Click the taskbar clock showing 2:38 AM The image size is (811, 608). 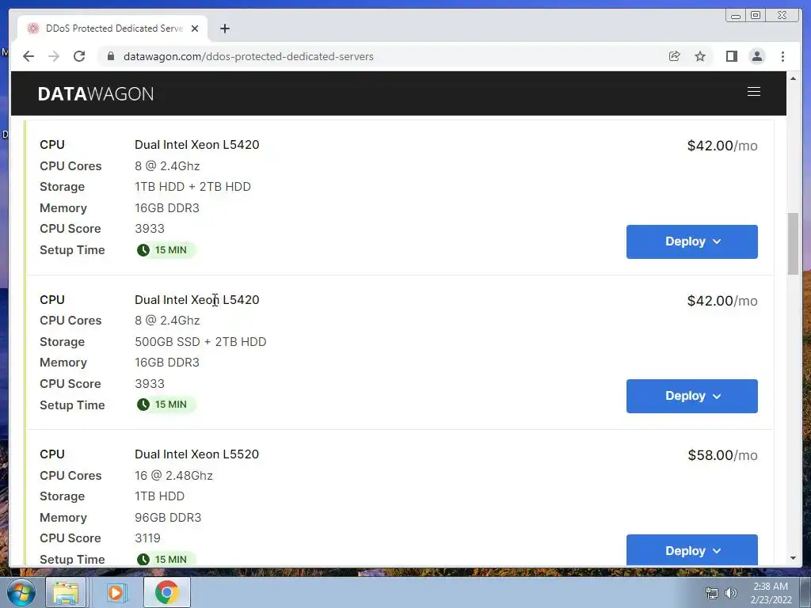pos(771,593)
